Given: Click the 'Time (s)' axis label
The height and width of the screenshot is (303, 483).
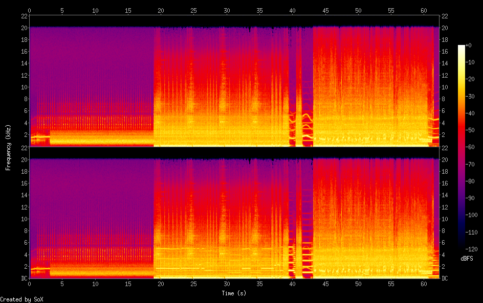Looking at the screenshot, I should [x=234, y=293].
